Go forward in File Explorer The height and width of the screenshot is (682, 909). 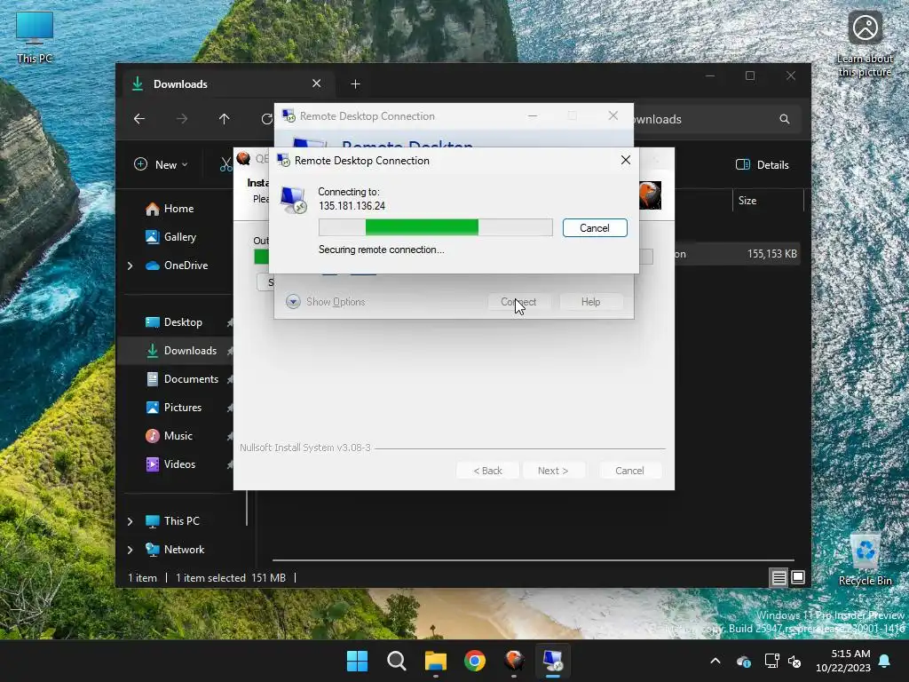[x=182, y=119]
